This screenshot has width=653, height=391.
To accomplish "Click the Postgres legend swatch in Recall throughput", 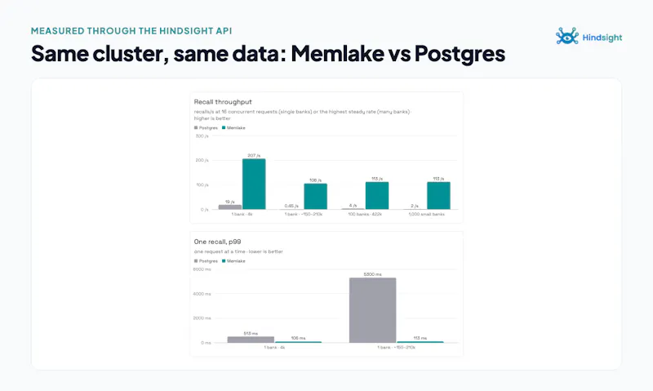I will 196,128.
